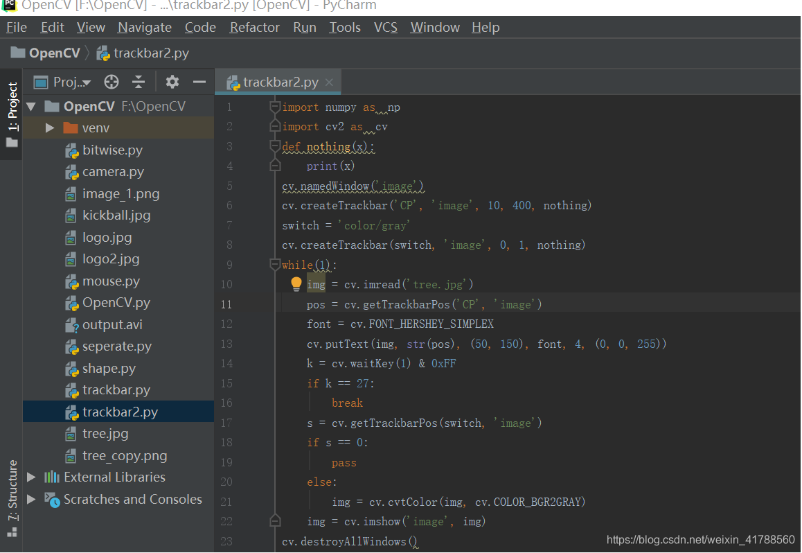Select tree_copy.png file icon

click(x=71, y=456)
